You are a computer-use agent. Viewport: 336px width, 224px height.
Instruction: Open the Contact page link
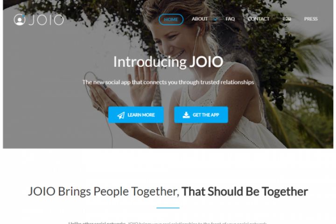259,19
